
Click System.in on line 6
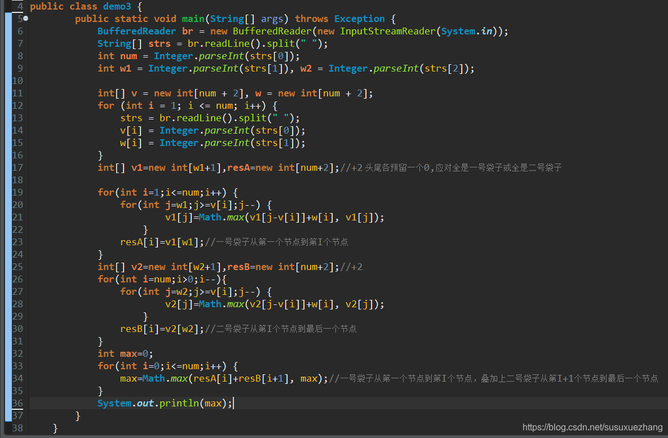467,31
